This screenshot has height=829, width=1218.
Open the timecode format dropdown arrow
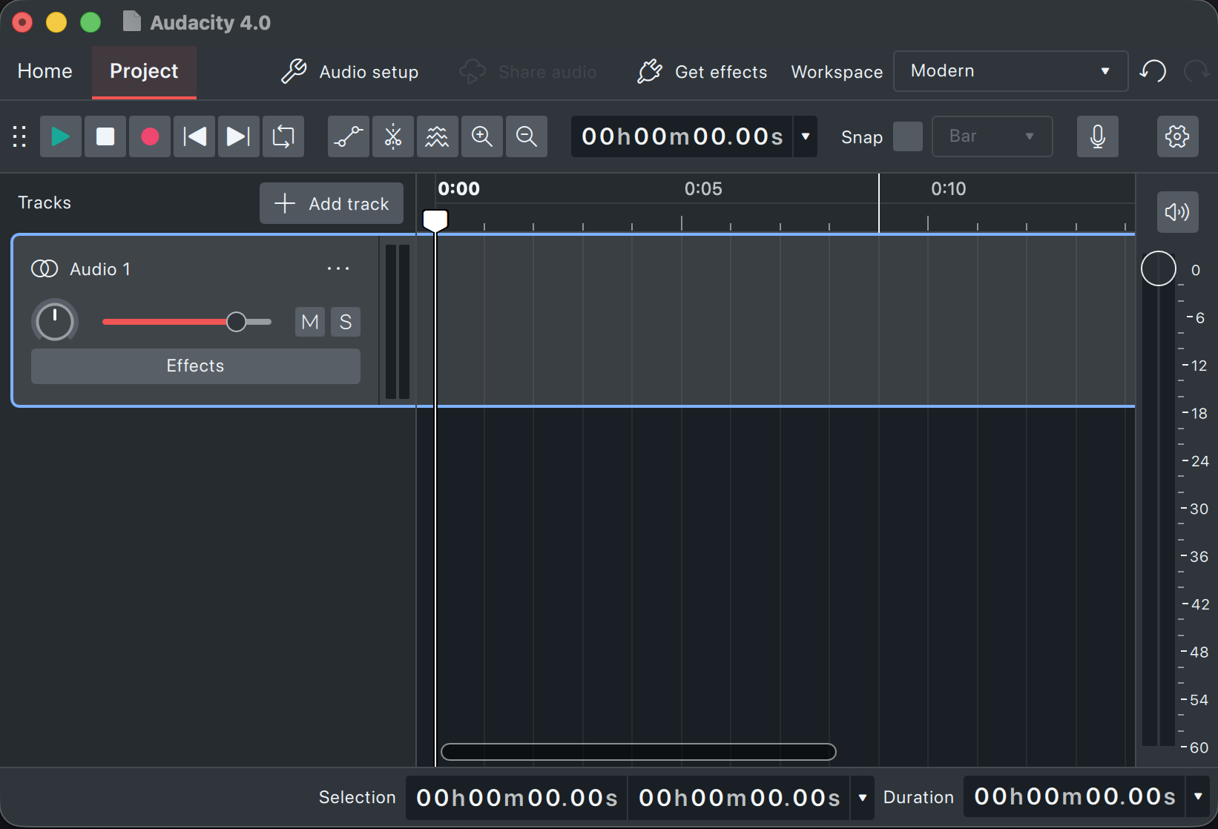tap(806, 136)
